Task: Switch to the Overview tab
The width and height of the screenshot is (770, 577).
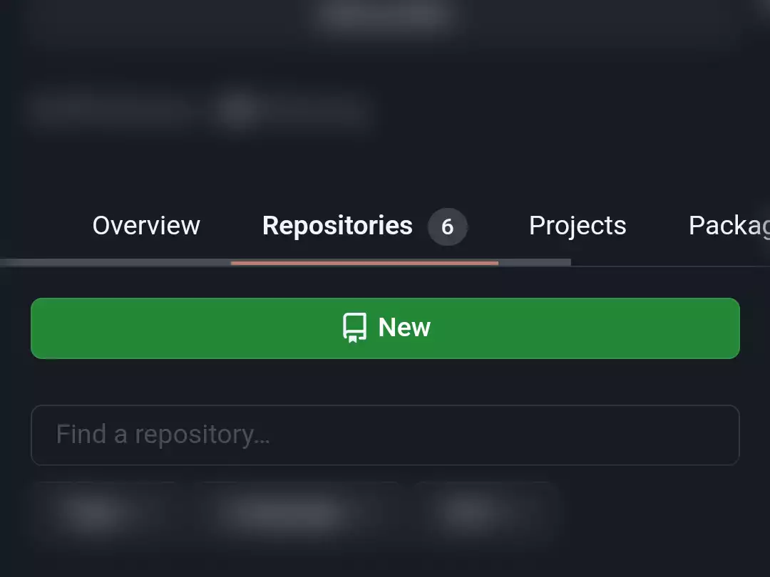Action: pyautogui.click(x=145, y=225)
